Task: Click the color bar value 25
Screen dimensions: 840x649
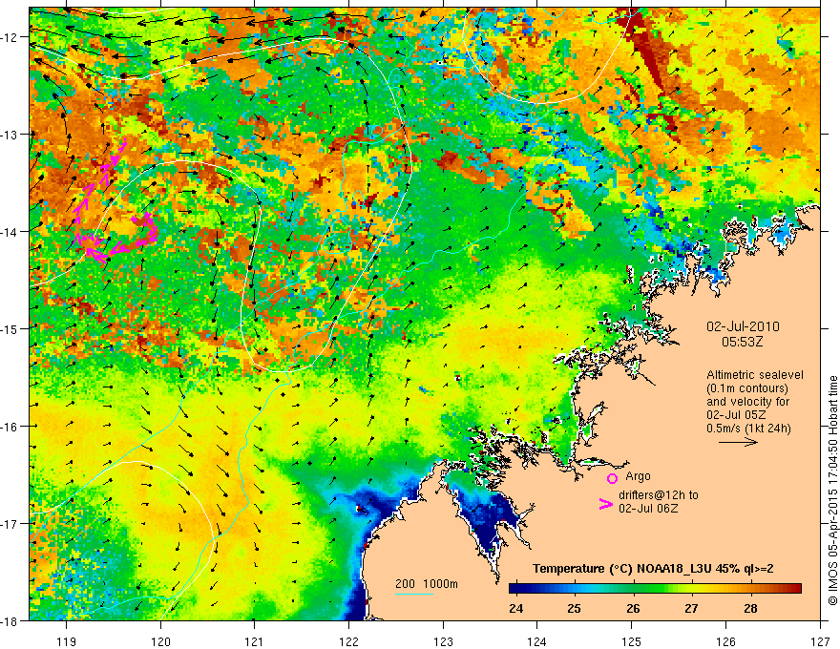Action: (x=575, y=608)
